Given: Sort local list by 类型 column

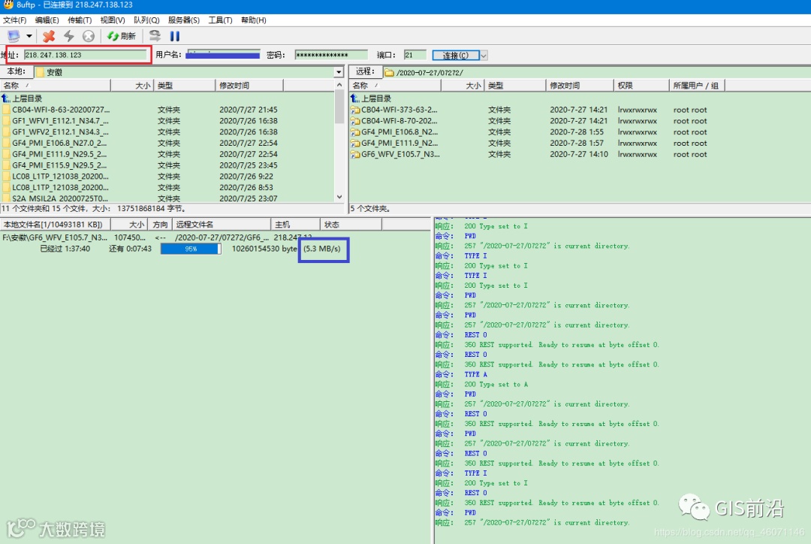Looking at the screenshot, I should tap(184, 86).
